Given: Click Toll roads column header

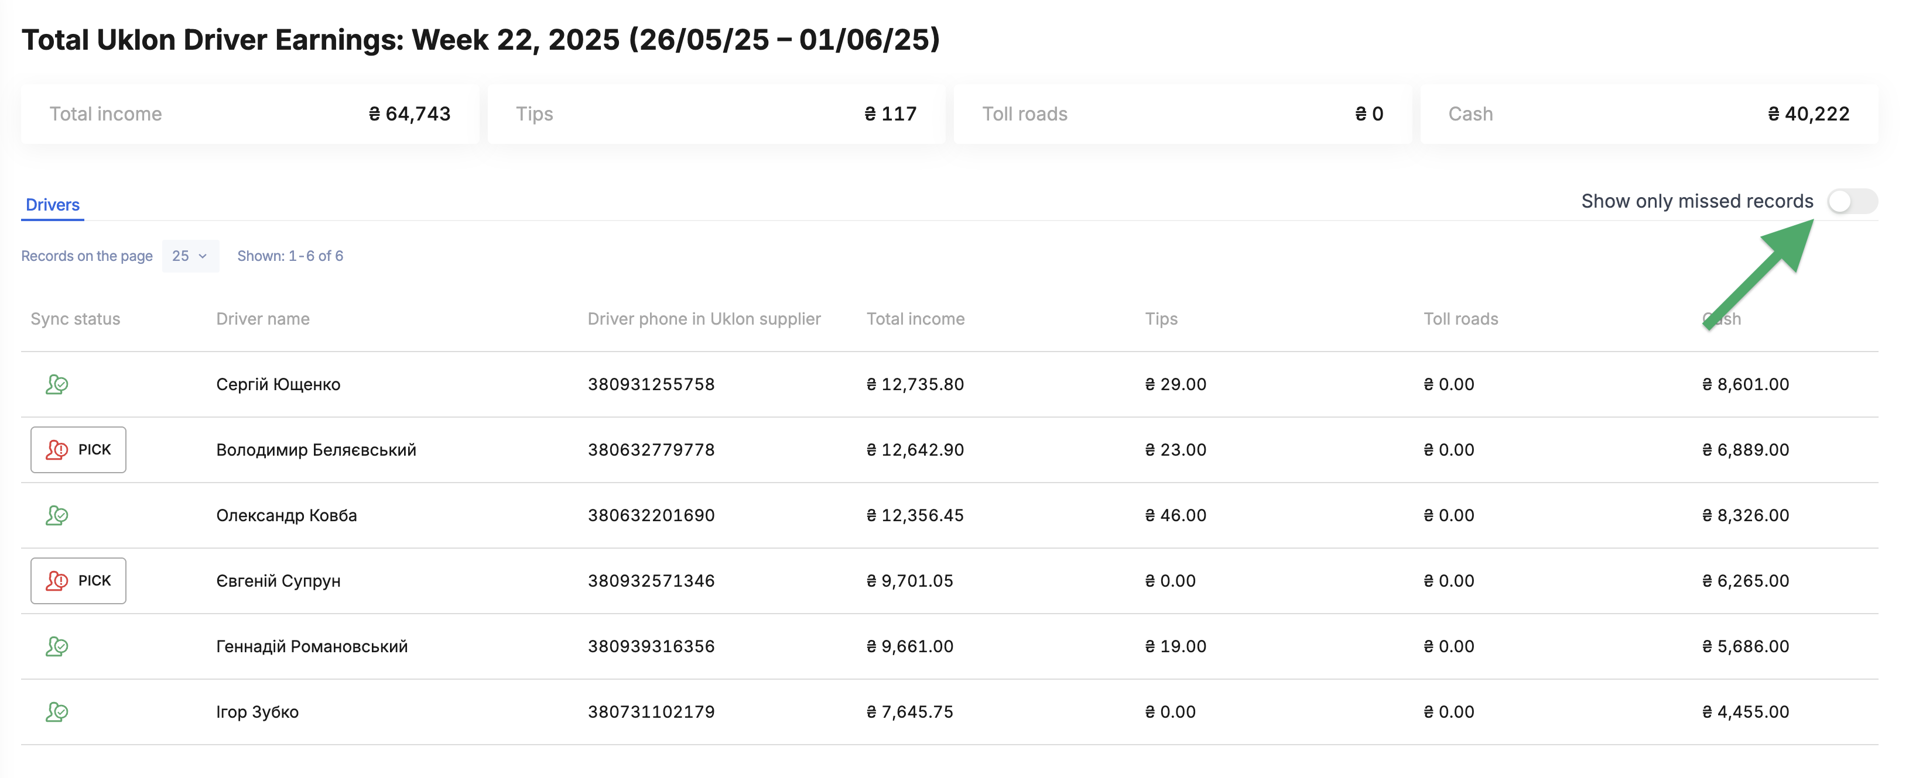Looking at the screenshot, I should click(1460, 319).
